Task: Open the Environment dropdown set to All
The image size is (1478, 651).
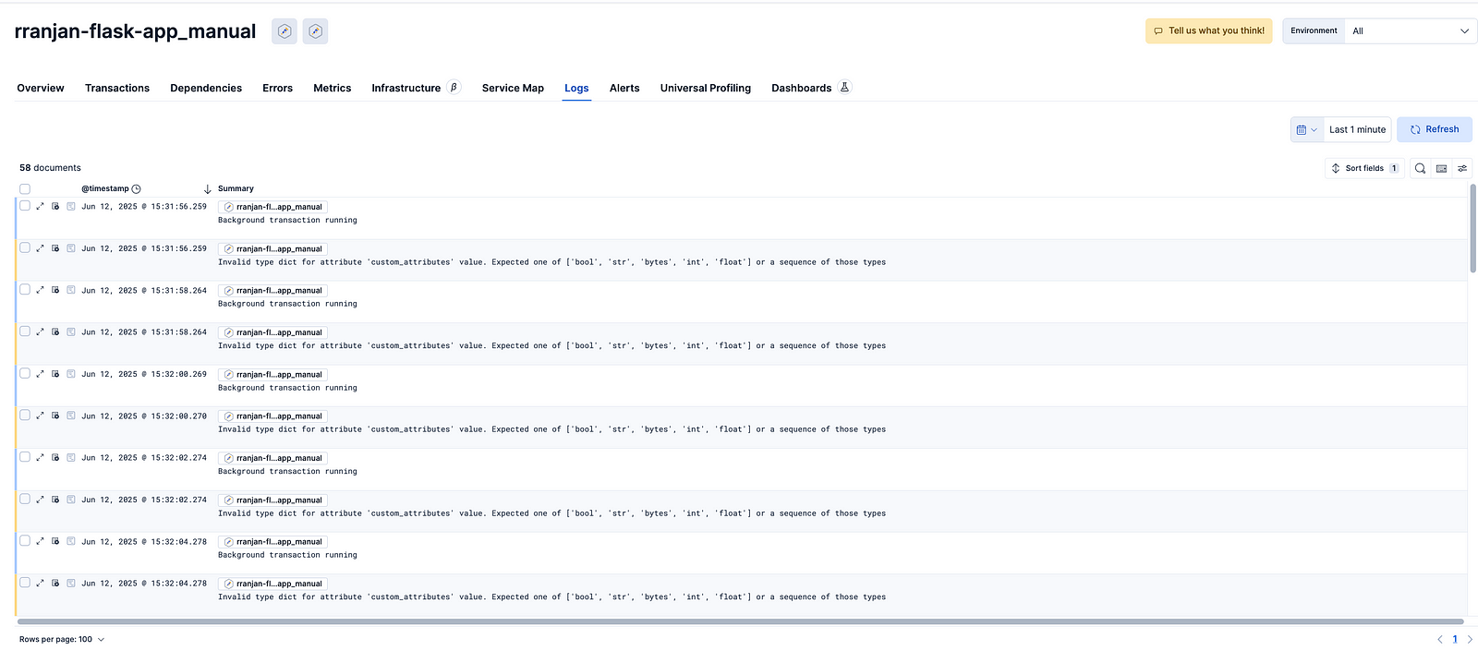Action: [x=1410, y=30]
